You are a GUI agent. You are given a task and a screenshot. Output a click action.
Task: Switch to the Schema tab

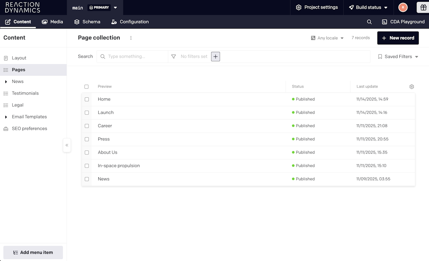(87, 22)
